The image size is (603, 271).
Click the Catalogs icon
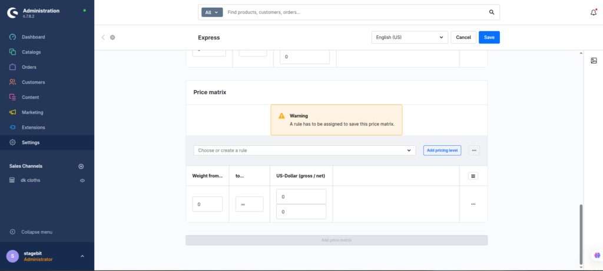tap(12, 52)
